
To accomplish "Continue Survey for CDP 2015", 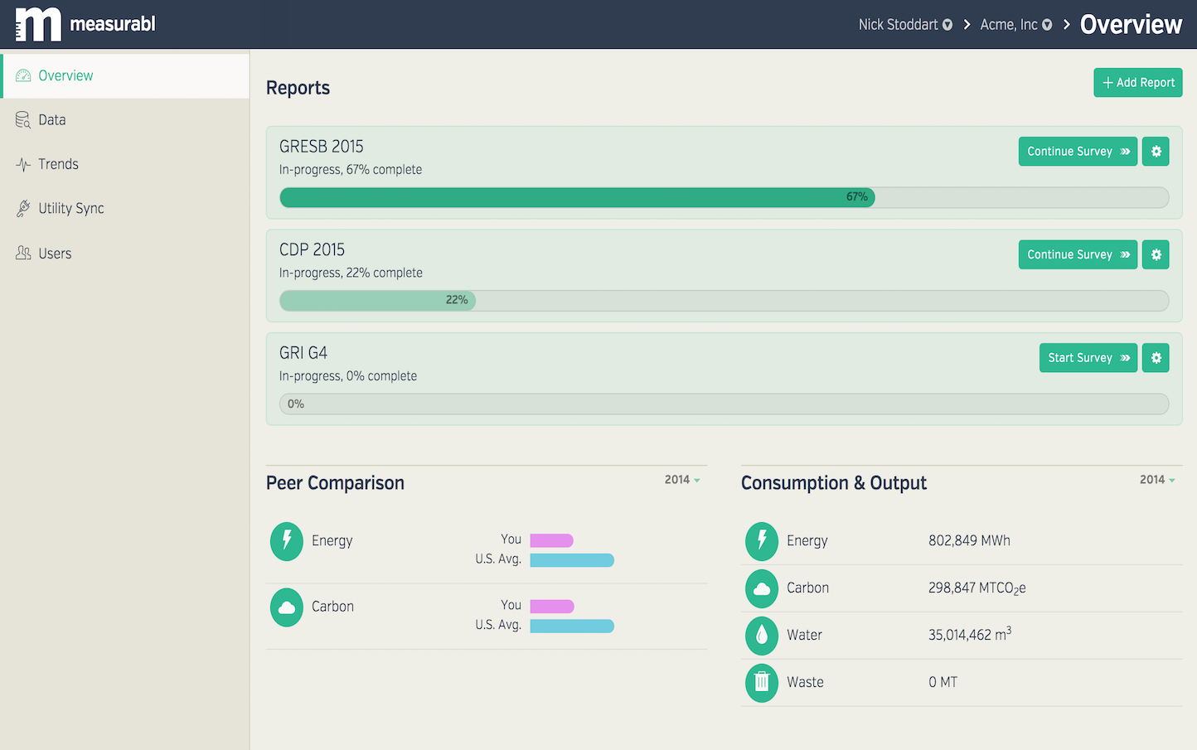I will [1078, 254].
